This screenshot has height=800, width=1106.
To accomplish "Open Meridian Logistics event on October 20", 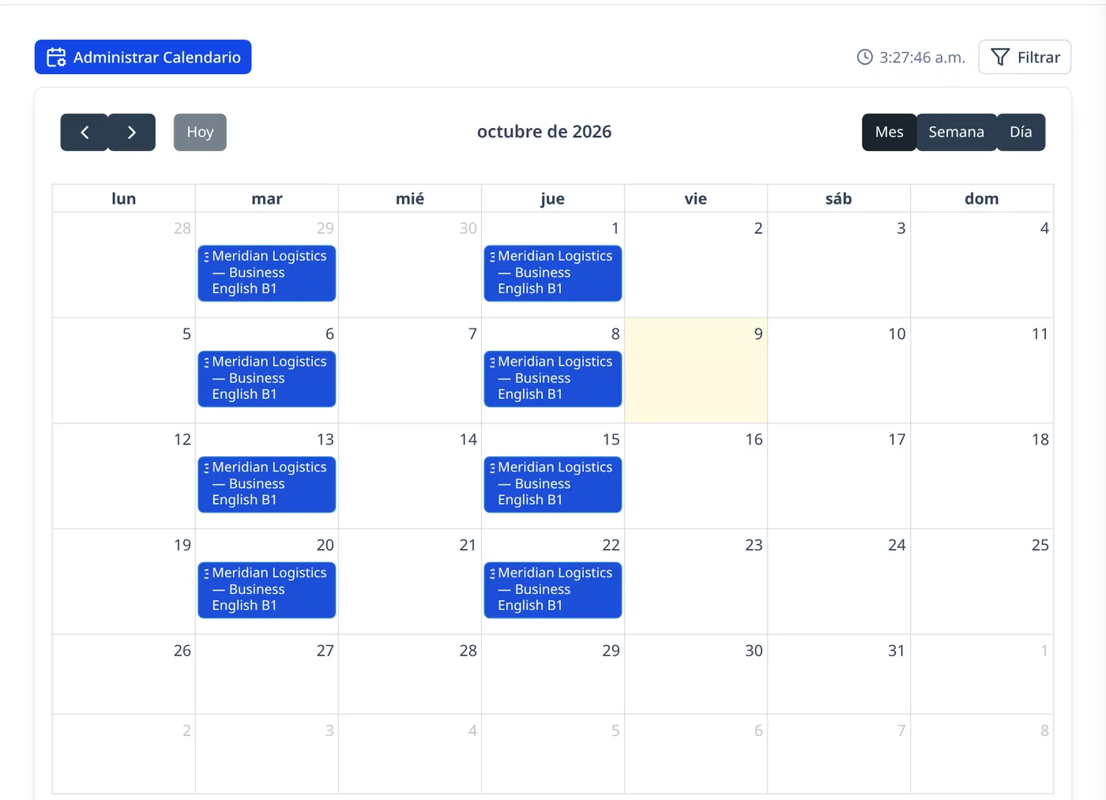I will (267, 590).
